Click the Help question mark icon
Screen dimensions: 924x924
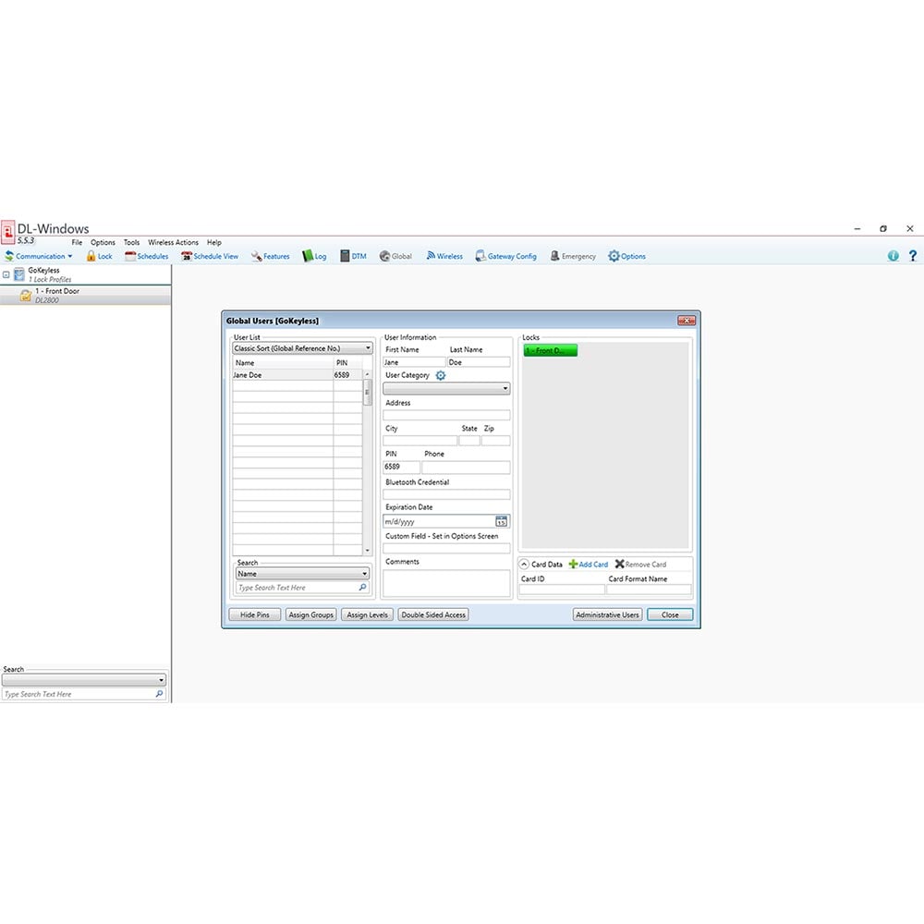pos(914,256)
